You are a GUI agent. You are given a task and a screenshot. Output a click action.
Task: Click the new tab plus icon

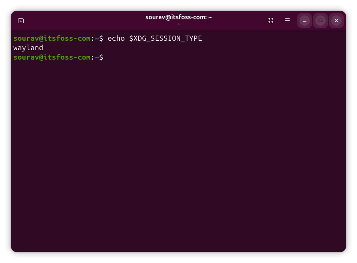tap(21, 21)
